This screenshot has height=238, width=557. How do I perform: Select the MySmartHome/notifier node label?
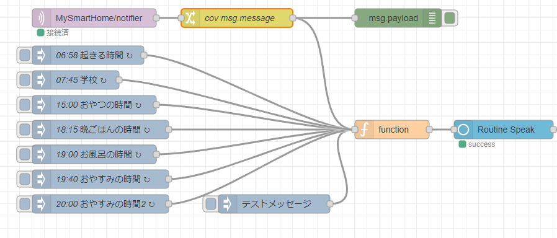coord(99,18)
